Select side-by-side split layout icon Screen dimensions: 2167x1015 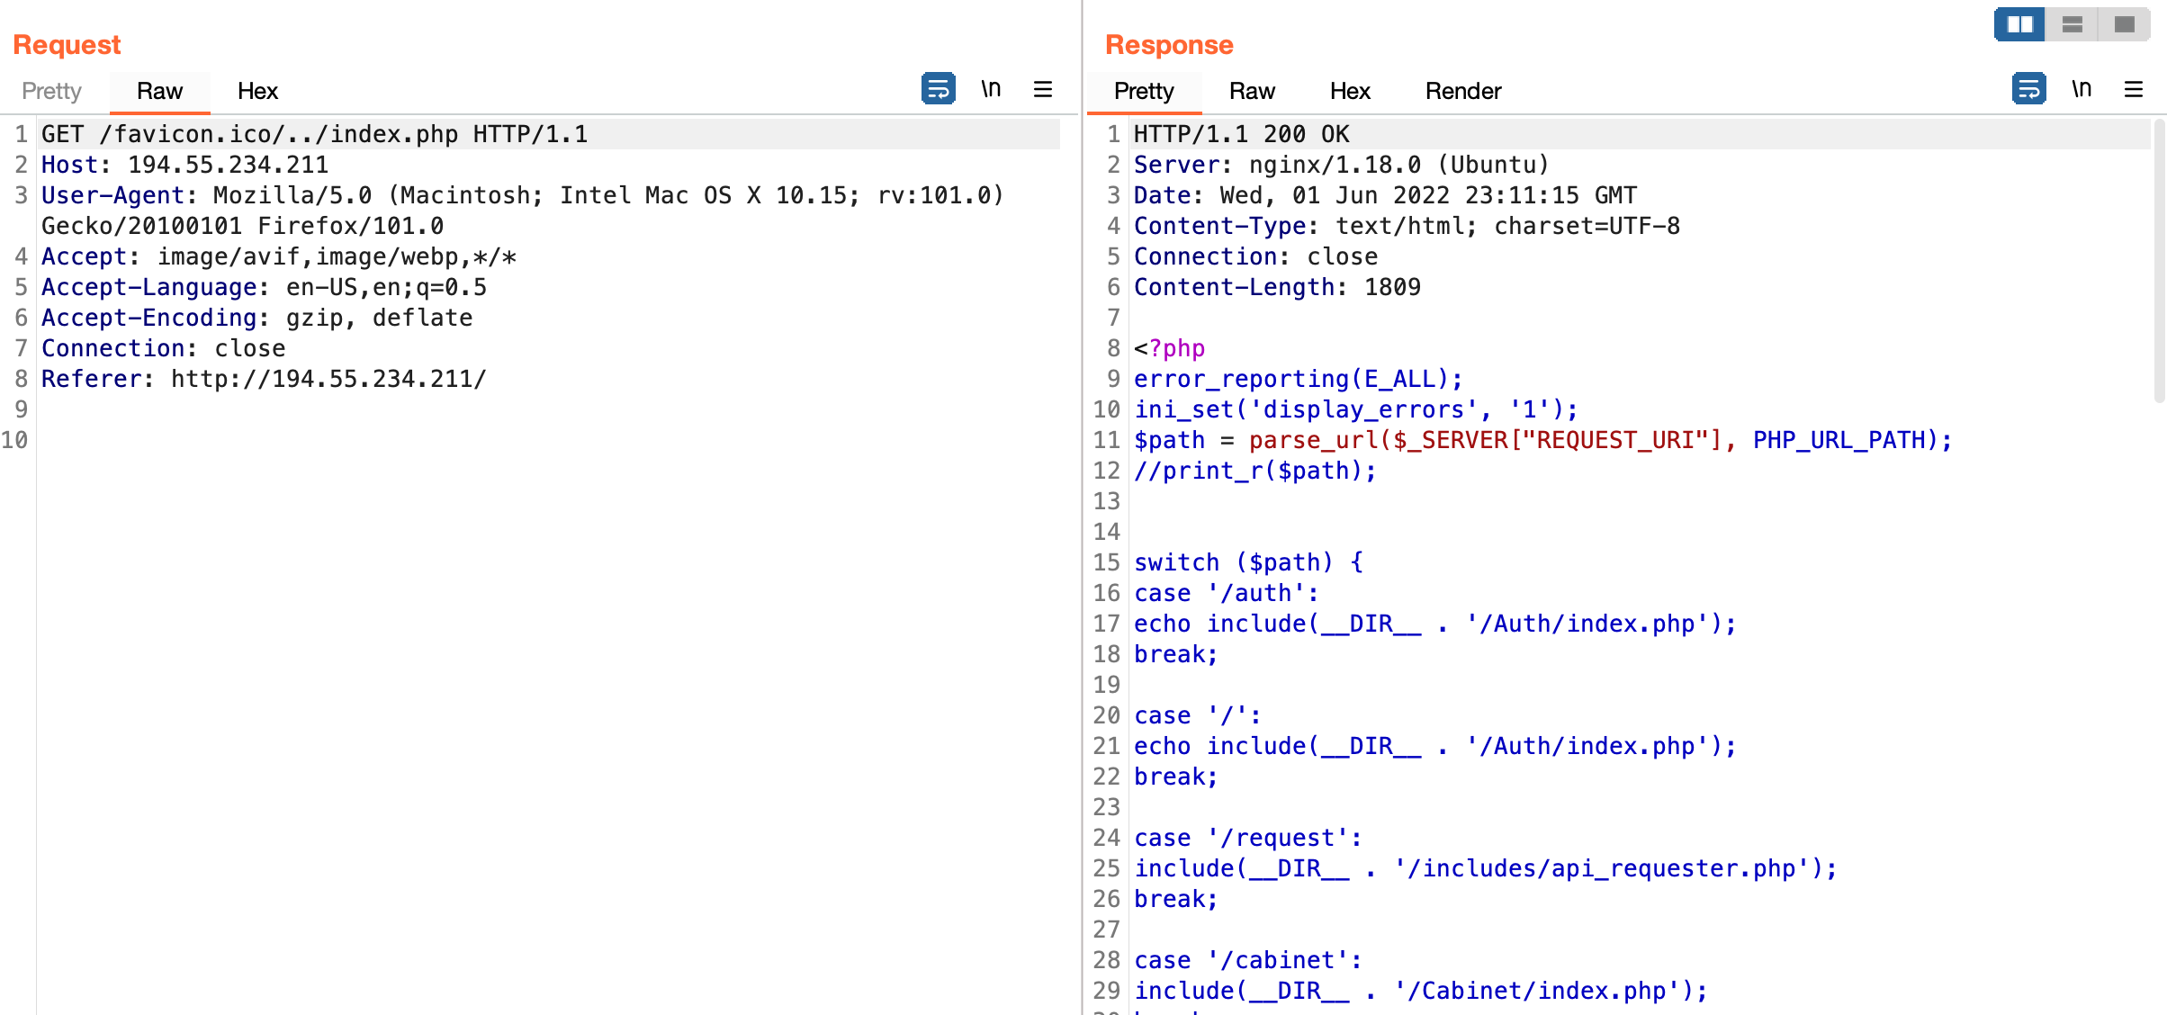pyautogui.click(x=2019, y=24)
